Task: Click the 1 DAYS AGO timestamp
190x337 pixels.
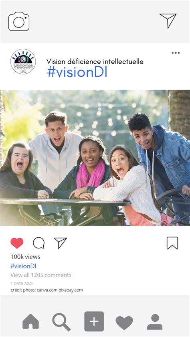Action: pyautogui.click(x=22, y=283)
